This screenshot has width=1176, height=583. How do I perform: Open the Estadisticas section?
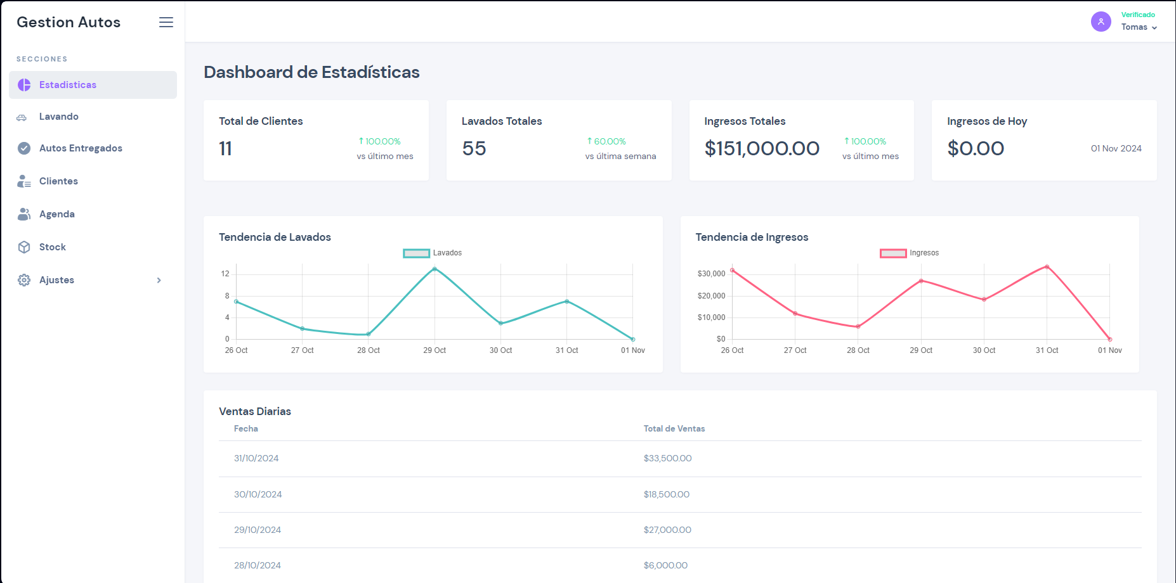93,85
